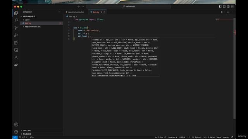Go forward in navigation history
This screenshot has width=248, height=139.
[x=83, y=7]
